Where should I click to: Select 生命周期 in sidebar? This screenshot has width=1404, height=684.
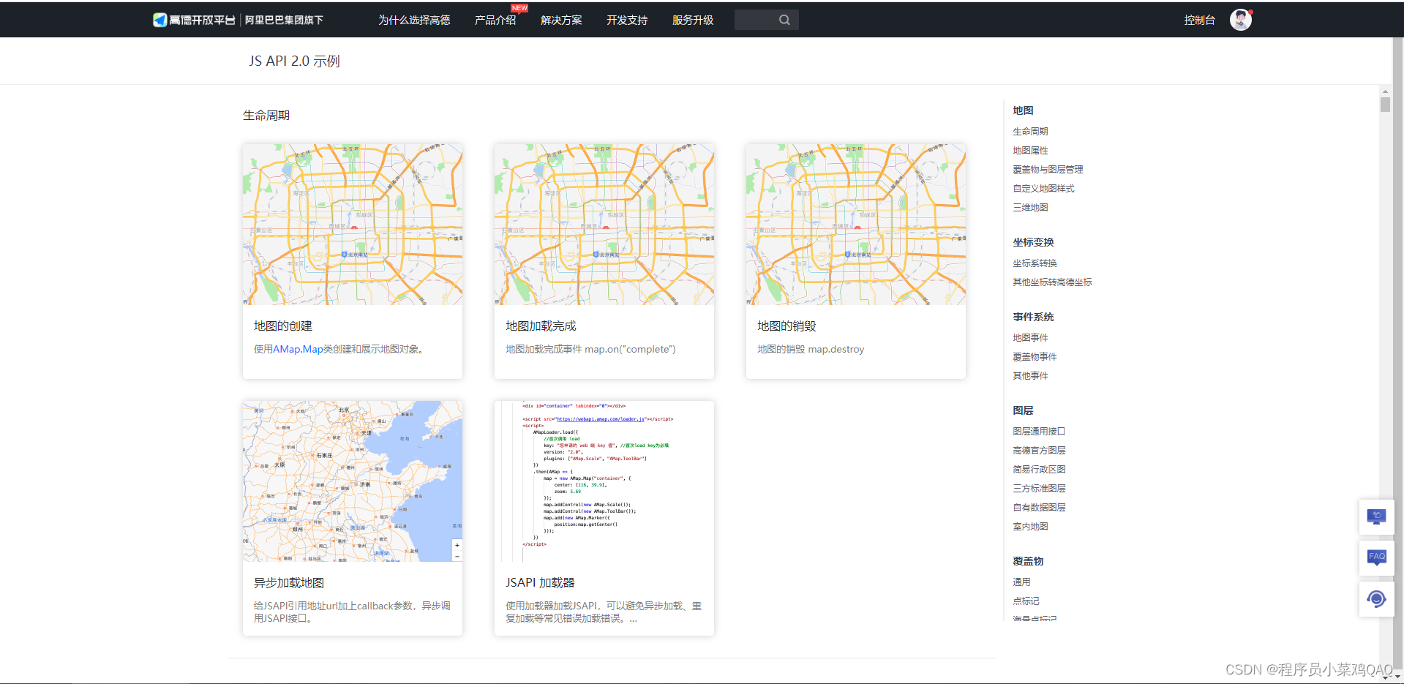pos(1030,131)
